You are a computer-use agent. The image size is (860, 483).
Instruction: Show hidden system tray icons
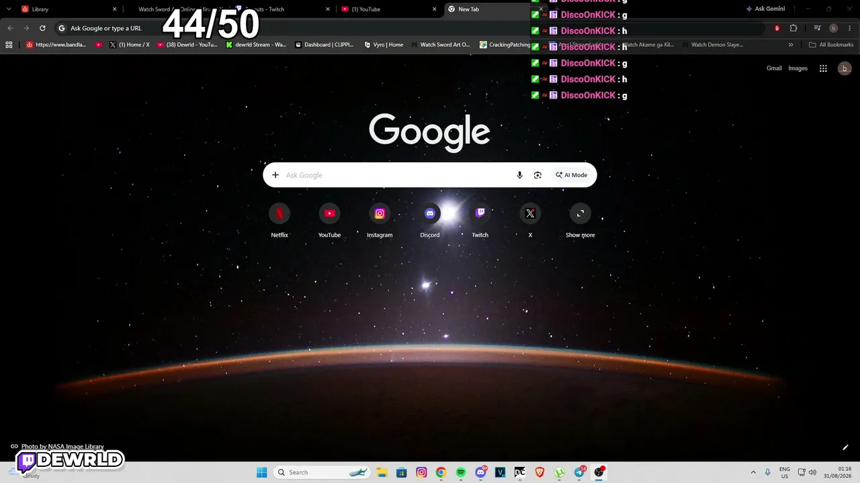[753, 472]
